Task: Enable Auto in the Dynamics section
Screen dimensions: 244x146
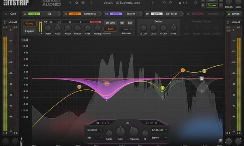Action: (110, 29)
